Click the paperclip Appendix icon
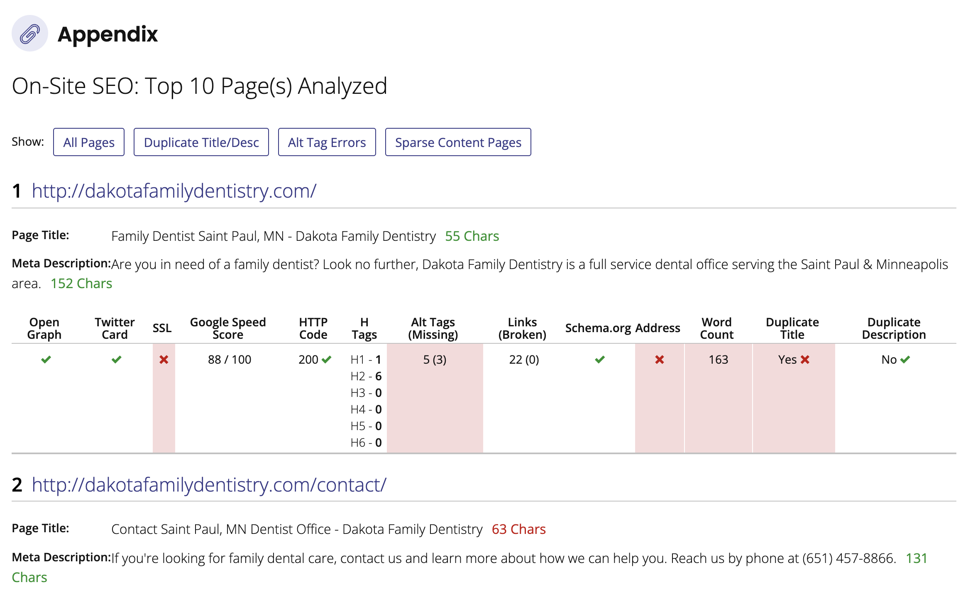The height and width of the screenshot is (602, 968). click(x=30, y=34)
